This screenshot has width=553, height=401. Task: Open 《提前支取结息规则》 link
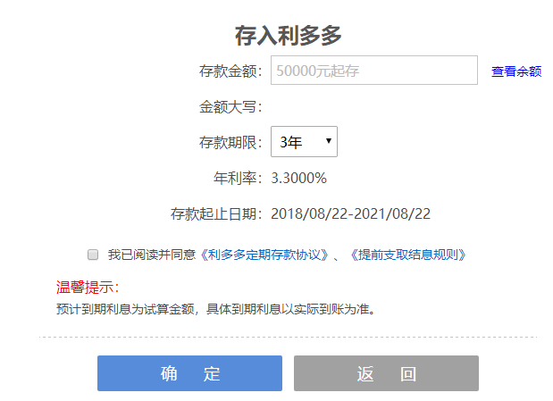pos(408,255)
